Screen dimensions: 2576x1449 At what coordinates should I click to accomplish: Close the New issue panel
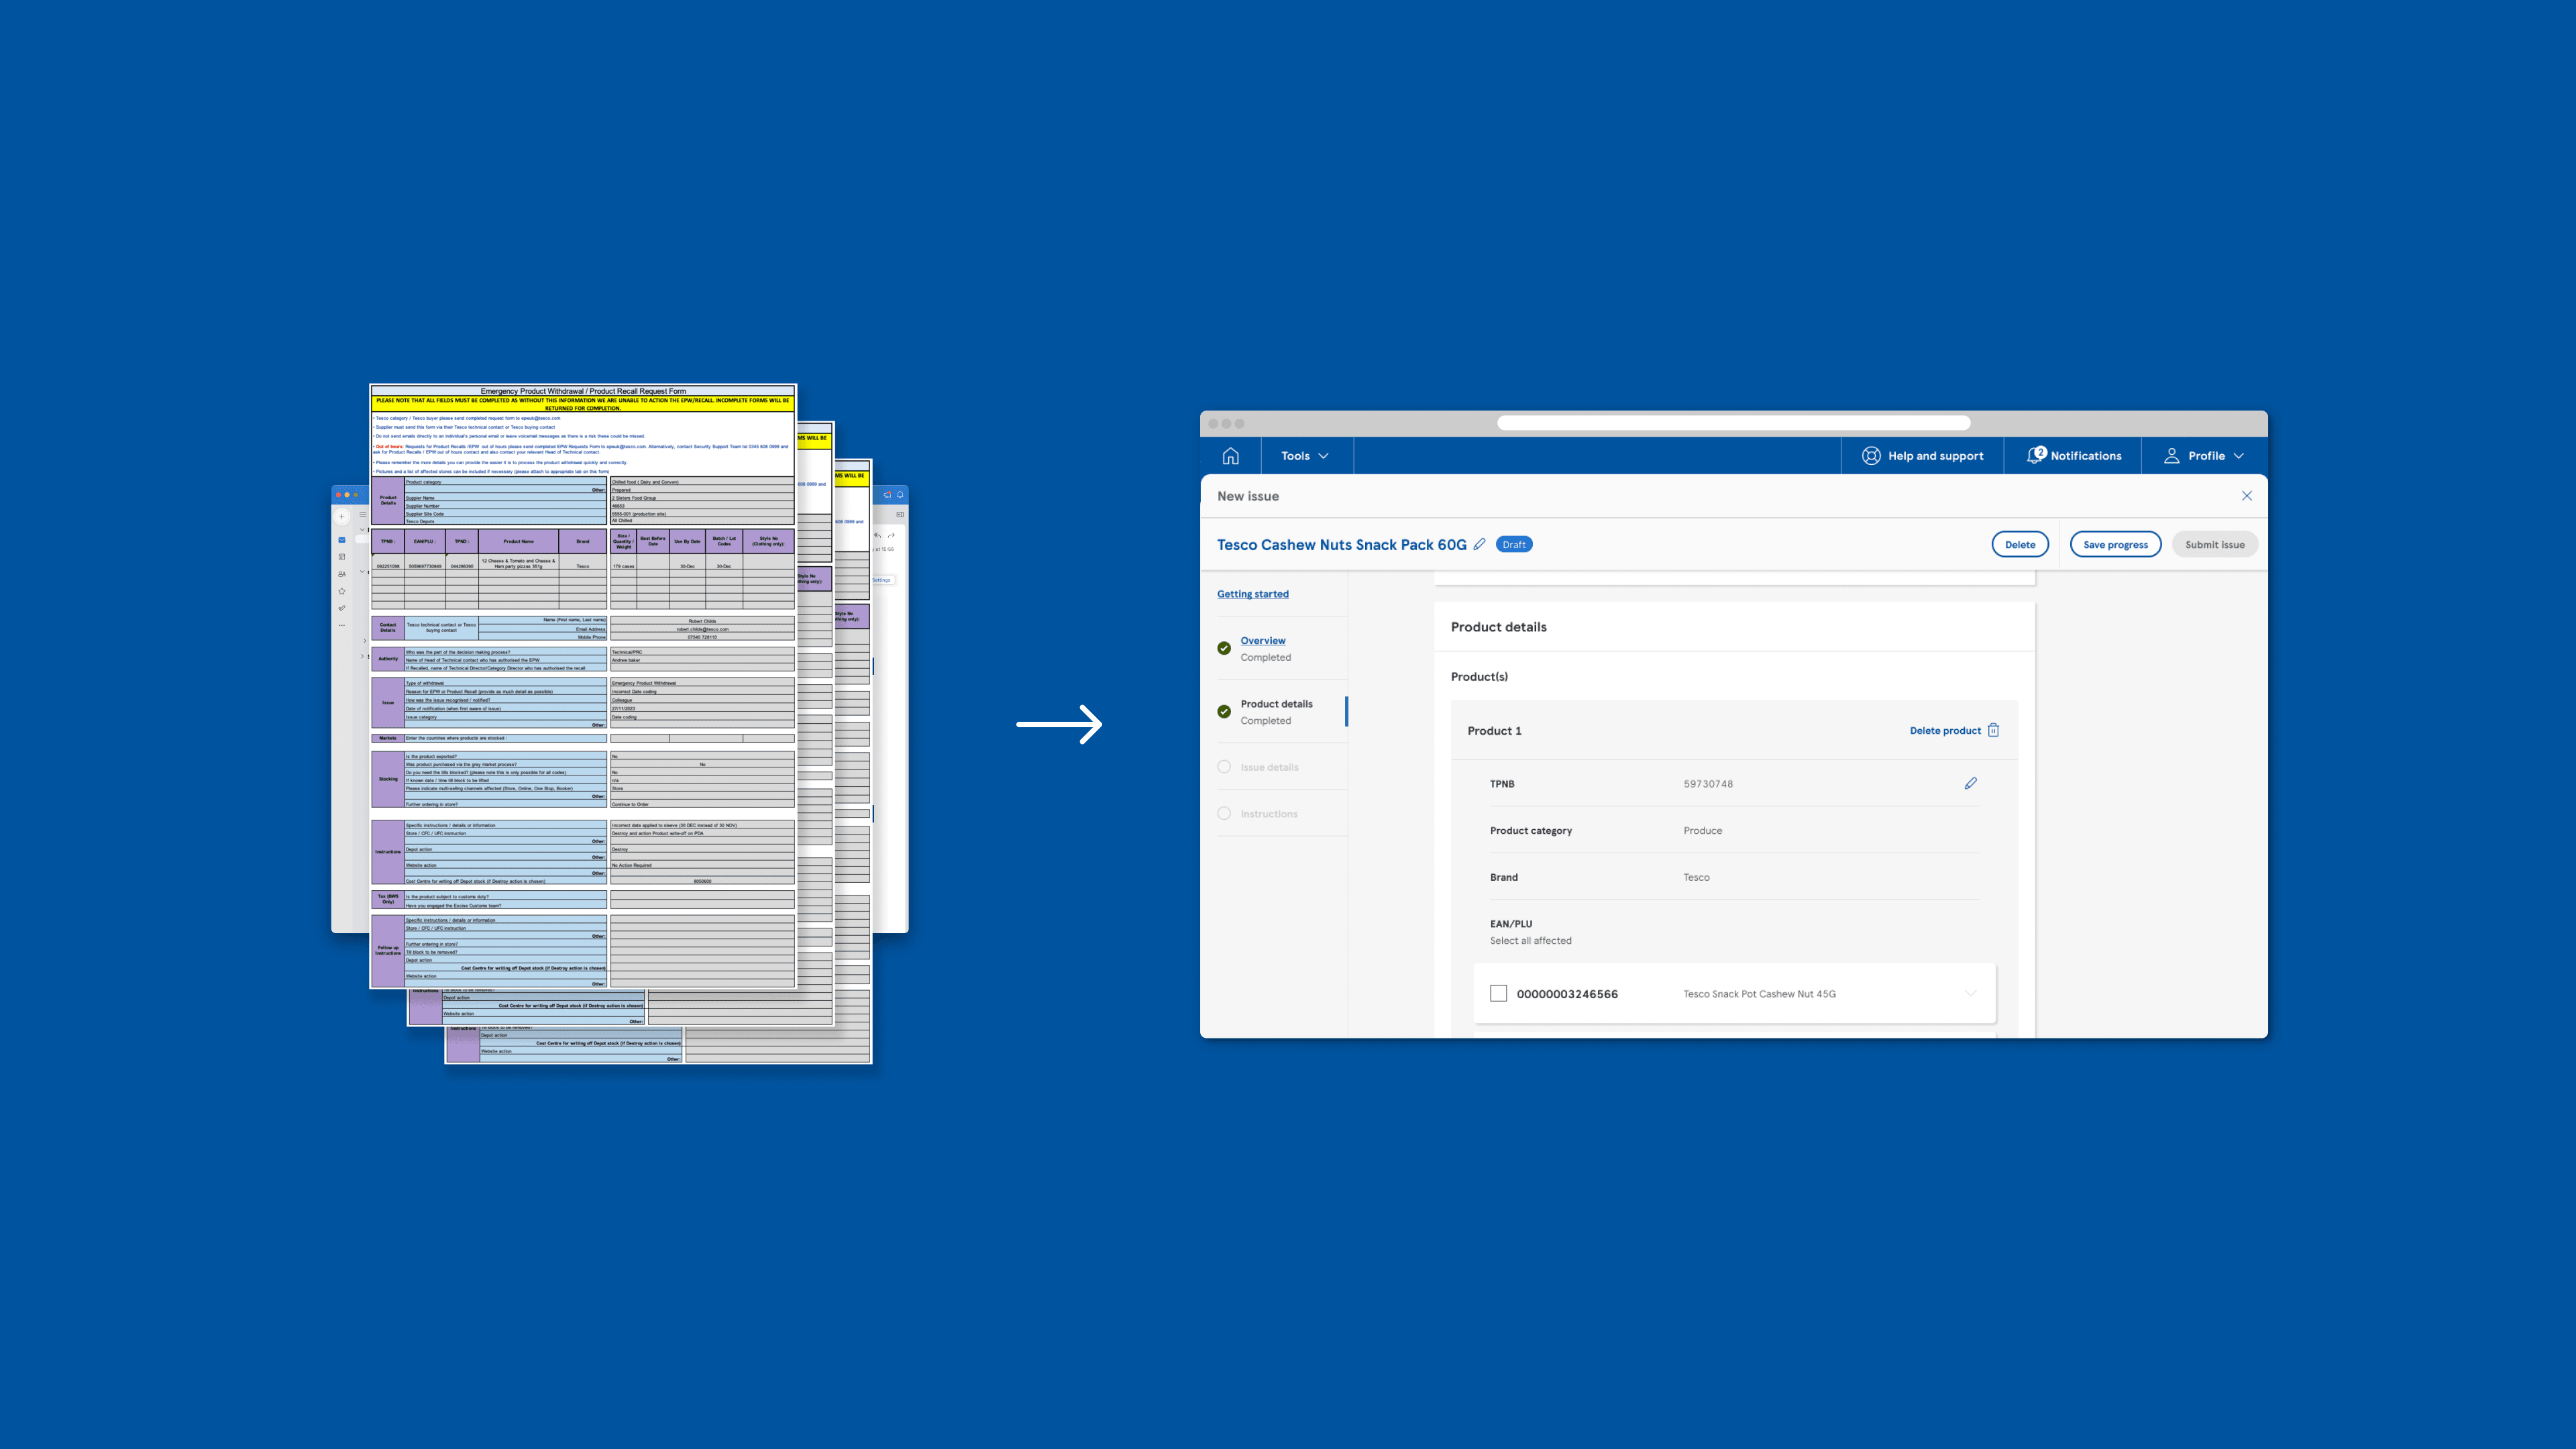point(2246,496)
